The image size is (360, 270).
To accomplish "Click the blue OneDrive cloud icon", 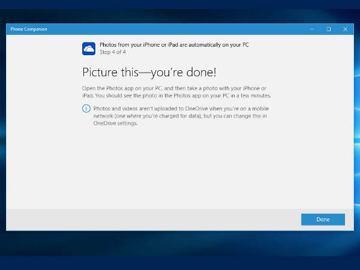I will click(88, 49).
